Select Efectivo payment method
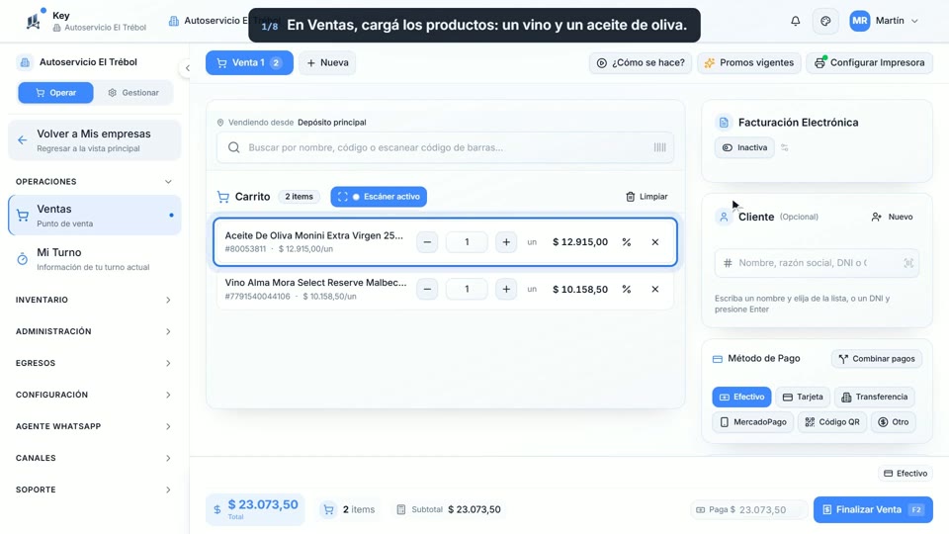The height and width of the screenshot is (534, 949). pos(742,398)
